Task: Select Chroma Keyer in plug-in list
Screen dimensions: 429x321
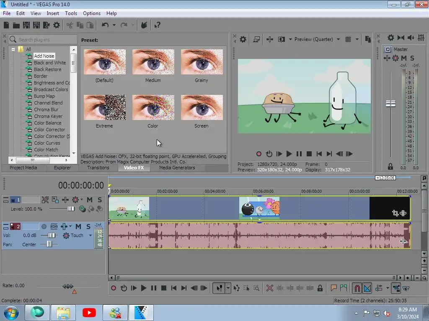Action: coord(48,116)
